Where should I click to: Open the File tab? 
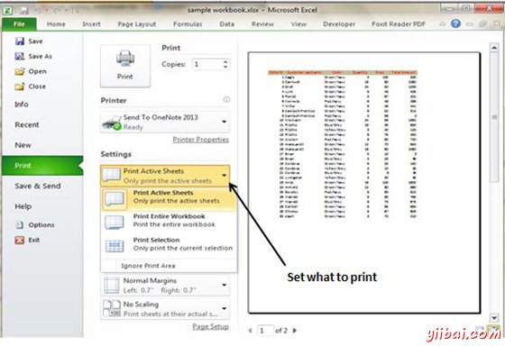pos(19,24)
